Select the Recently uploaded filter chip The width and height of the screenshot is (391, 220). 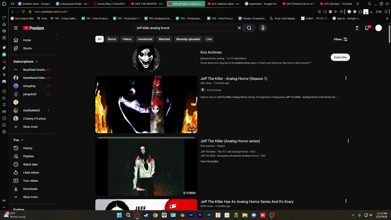click(188, 39)
